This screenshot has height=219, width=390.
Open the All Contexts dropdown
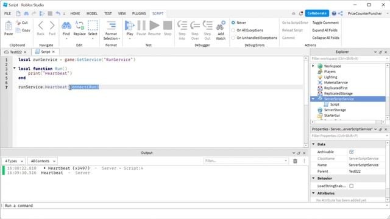[x=43, y=161]
